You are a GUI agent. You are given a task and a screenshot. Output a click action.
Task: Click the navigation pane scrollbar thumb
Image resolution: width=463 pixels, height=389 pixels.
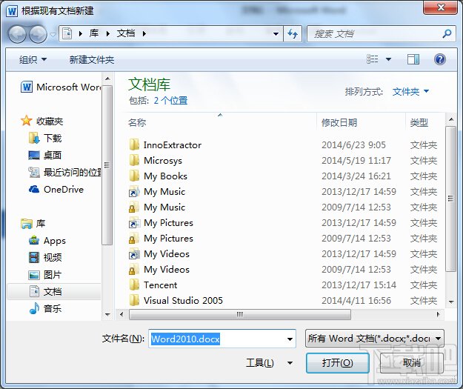point(107,165)
